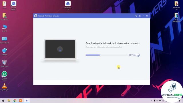Close the PassFab Activation Unlocker window
The height and width of the screenshot is (103, 183).
coord(147,16)
